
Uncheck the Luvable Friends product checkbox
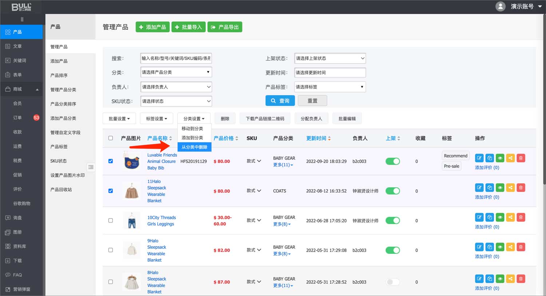click(111, 161)
